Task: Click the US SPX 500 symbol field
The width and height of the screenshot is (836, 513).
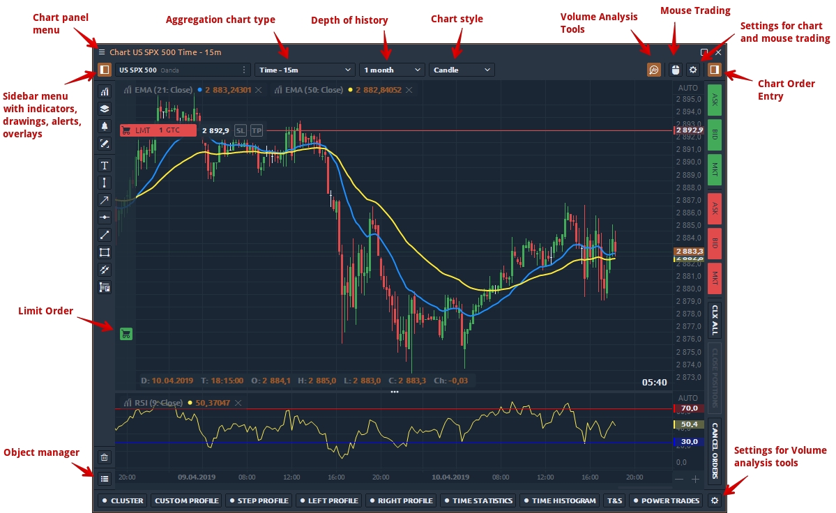Action: tap(177, 70)
